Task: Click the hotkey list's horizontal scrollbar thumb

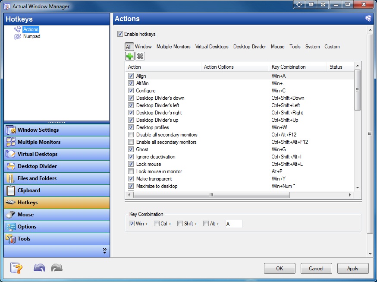Action: [x=211, y=195]
